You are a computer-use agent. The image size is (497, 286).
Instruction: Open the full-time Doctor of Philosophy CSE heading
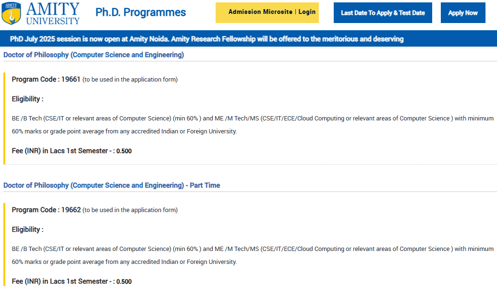pos(94,55)
